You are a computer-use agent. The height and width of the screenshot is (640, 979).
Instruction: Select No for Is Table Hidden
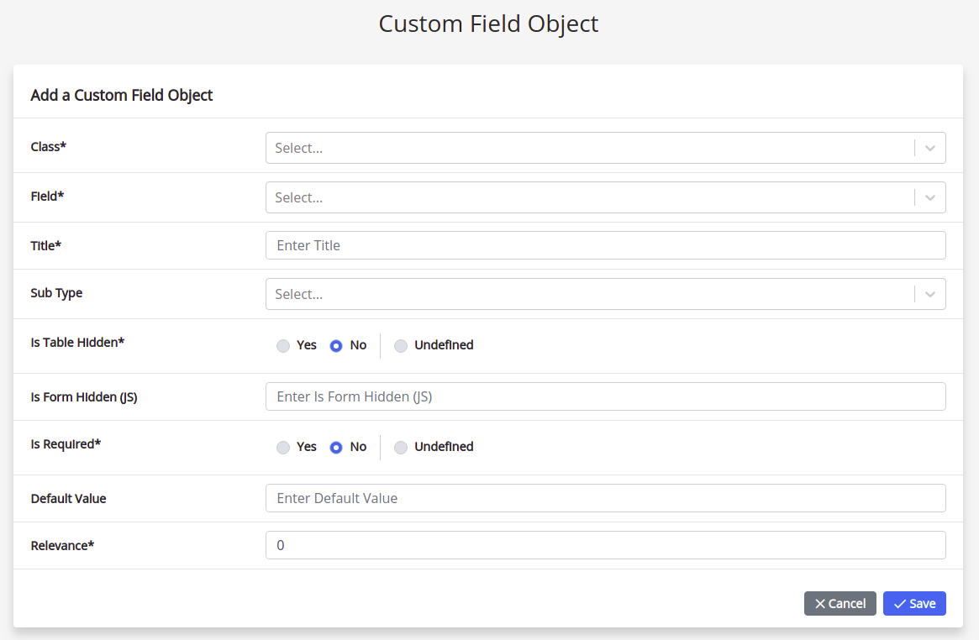336,345
